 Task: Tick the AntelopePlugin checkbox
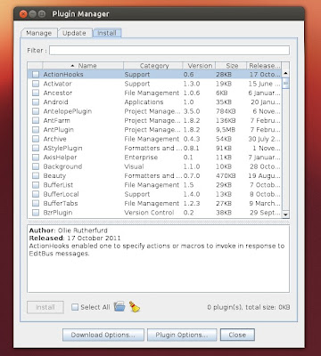pyautogui.click(x=36, y=111)
